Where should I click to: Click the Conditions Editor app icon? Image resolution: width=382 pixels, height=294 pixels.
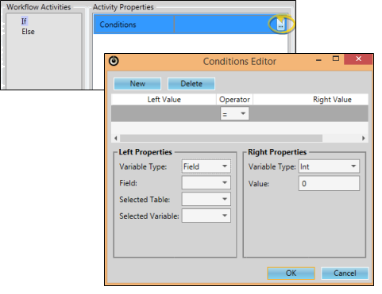(114, 61)
